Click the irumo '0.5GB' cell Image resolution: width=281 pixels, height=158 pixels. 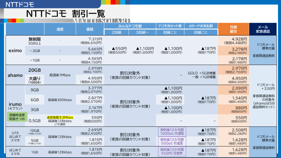34,121
